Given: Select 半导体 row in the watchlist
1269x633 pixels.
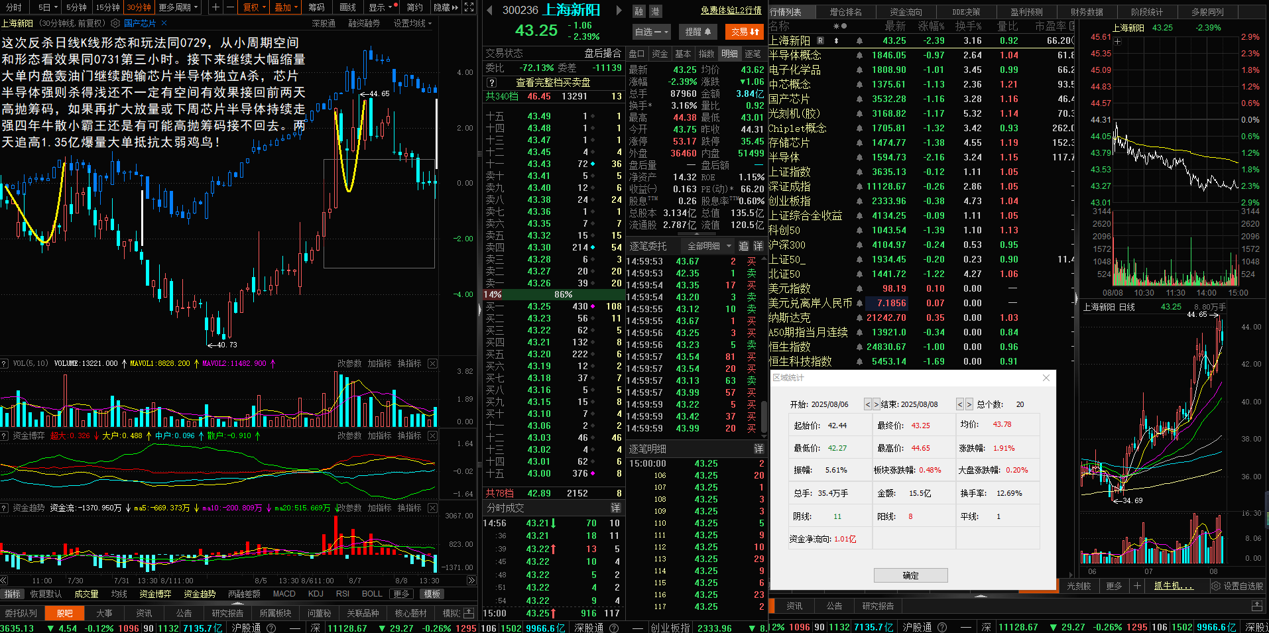Looking at the screenshot, I should click(920, 157).
